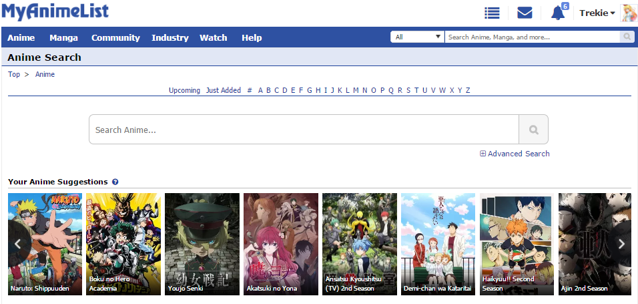Viewport: 638px width, 304px height.
Task: Click the Top breadcrumb link
Action: click(14, 75)
